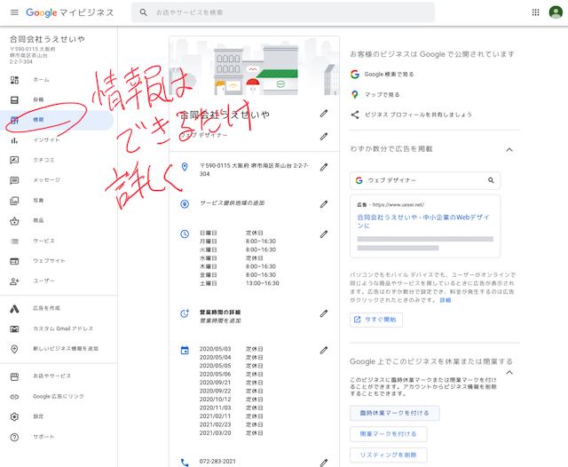Edit business hours with pencil icon
This screenshot has height=467, width=568.
[324, 234]
